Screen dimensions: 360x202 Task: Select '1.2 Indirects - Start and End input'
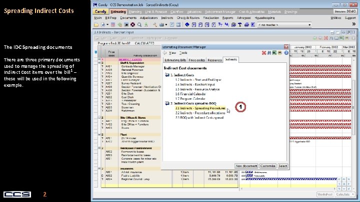pyautogui.click(x=198, y=80)
